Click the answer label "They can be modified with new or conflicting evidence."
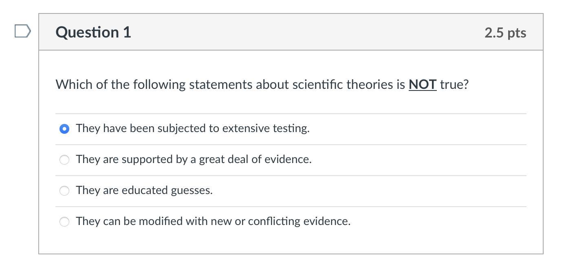The height and width of the screenshot is (278, 586). (213, 221)
